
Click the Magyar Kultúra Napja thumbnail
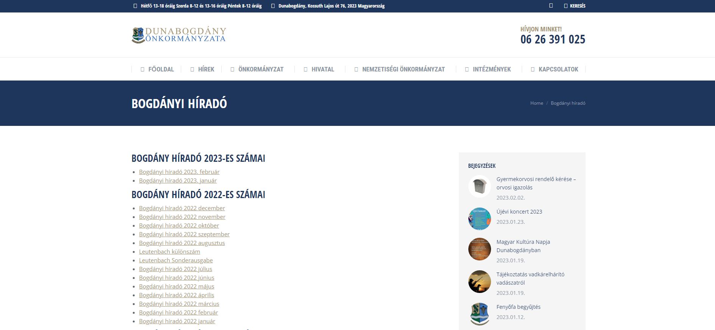point(479,249)
